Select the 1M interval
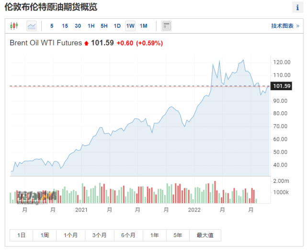This screenshot has height=250, width=307. [x=143, y=25]
